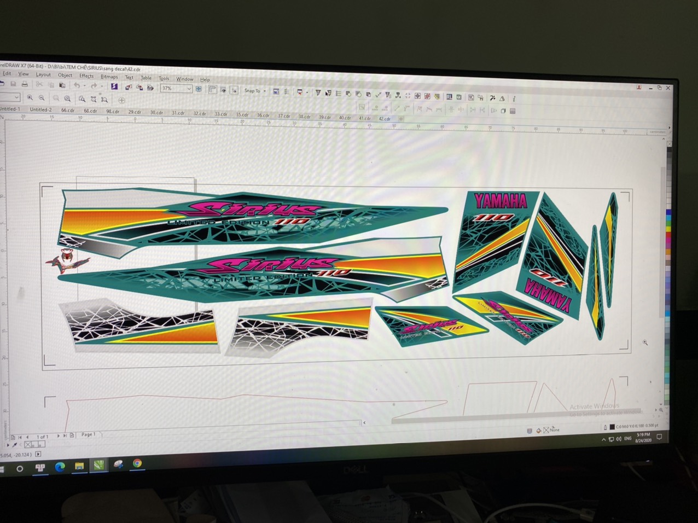Click the black outline color swatch in status bar
The height and width of the screenshot is (523, 698).
pyautogui.click(x=612, y=427)
